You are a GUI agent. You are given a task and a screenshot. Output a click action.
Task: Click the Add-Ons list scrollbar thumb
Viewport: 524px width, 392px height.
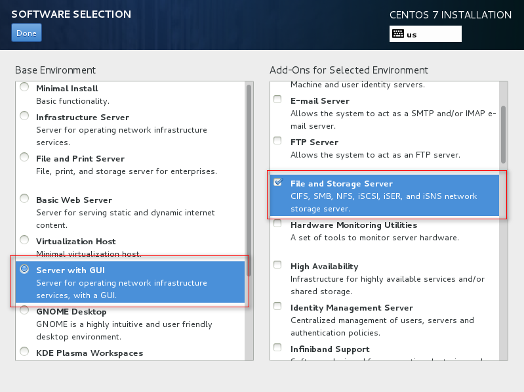pyautogui.click(x=503, y=135)
